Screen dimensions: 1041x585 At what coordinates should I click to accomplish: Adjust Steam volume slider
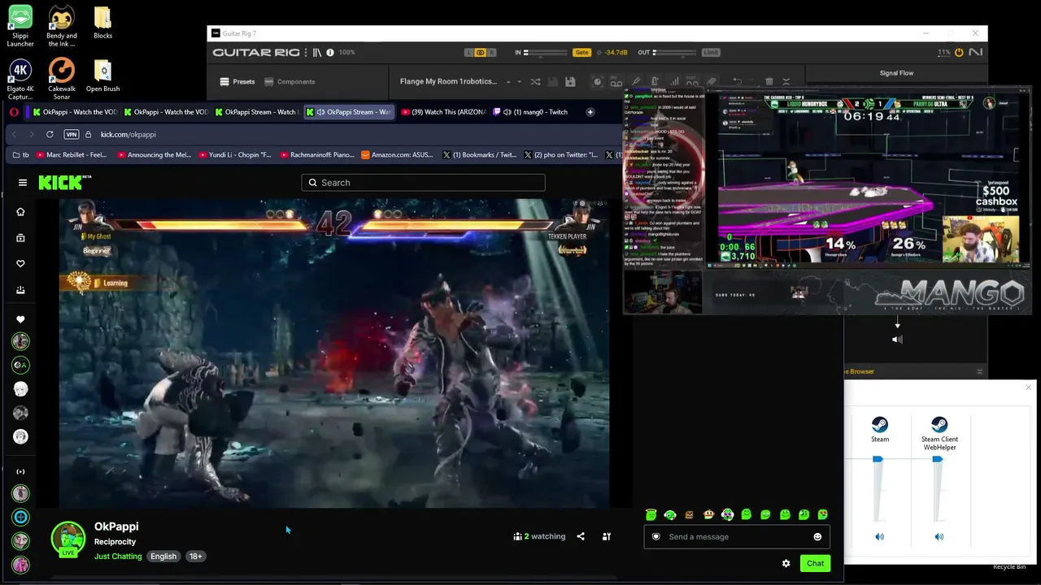[878, 460]
